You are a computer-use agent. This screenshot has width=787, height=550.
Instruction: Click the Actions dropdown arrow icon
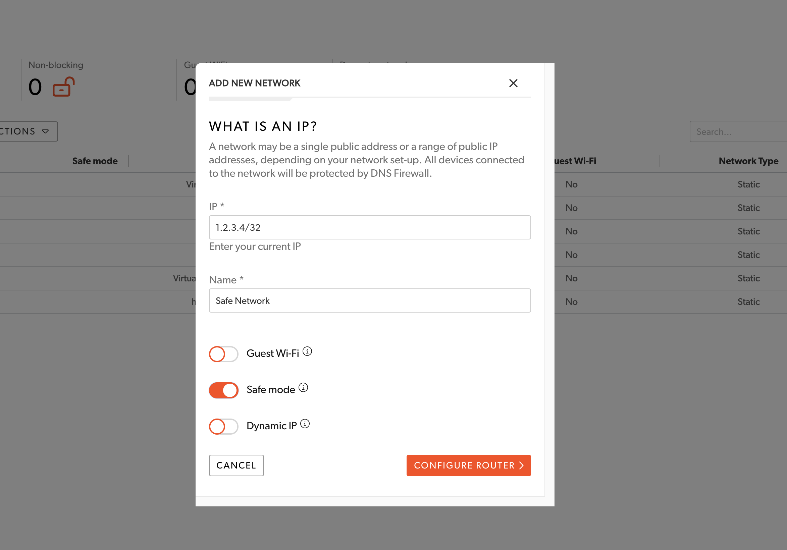(45, 131)
